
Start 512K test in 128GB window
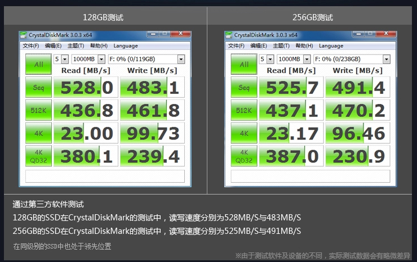[38, 110]
